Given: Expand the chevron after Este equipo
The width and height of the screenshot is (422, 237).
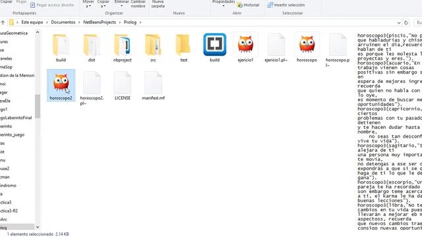Looking at the screenshot, I should (47, 22).
